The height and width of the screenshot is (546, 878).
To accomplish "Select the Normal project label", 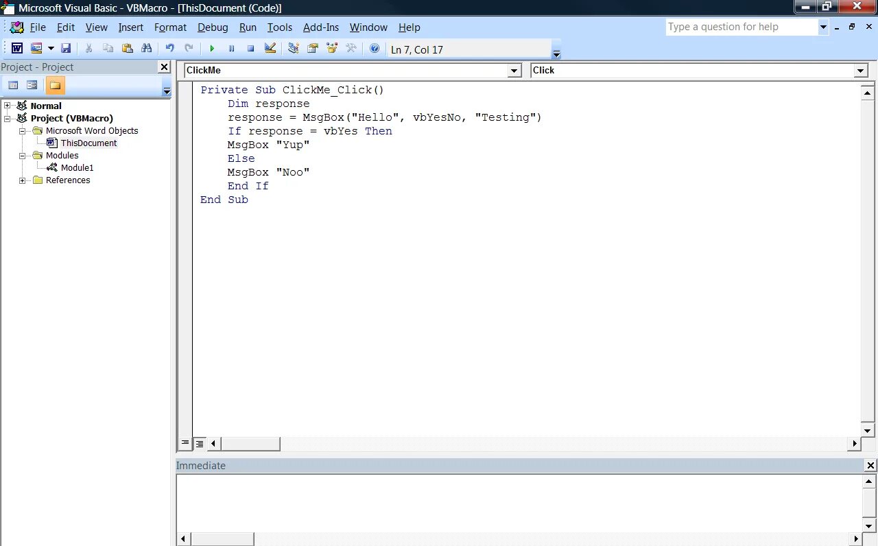I will pos(46,106).
